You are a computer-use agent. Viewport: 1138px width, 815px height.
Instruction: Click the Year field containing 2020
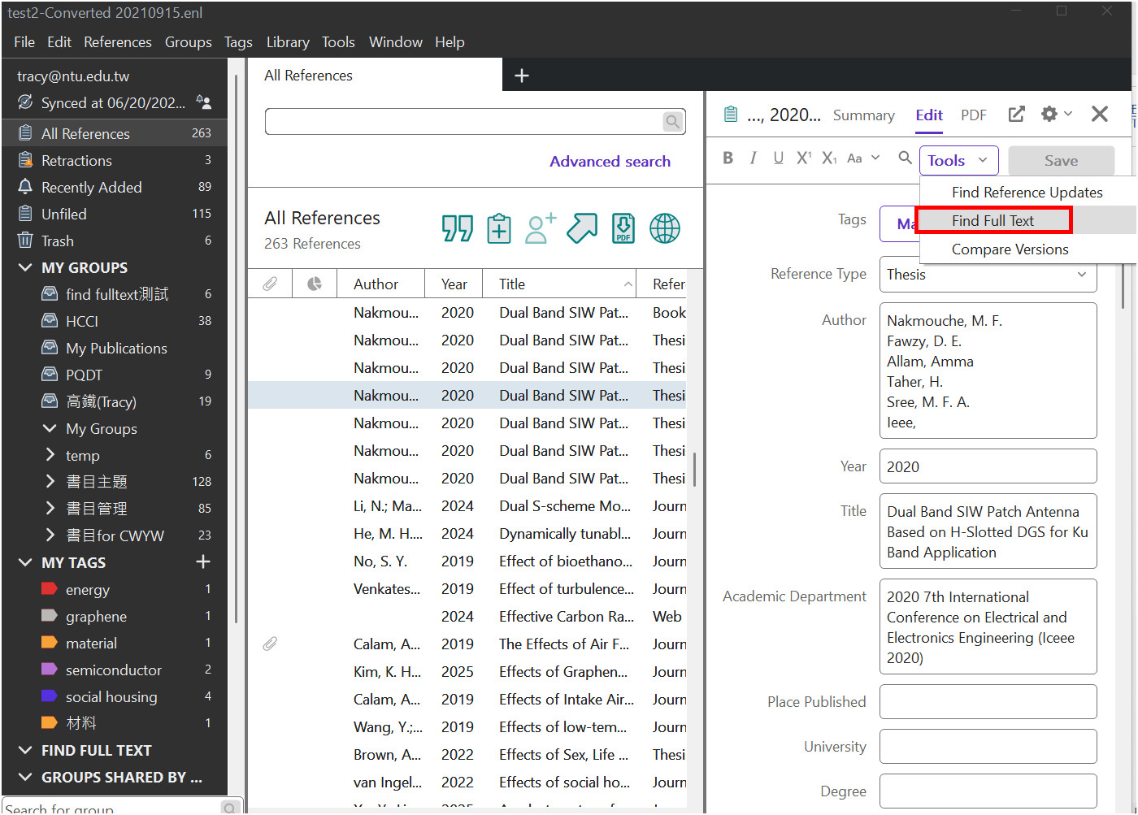pyautogui.click(x=988, y=466)
